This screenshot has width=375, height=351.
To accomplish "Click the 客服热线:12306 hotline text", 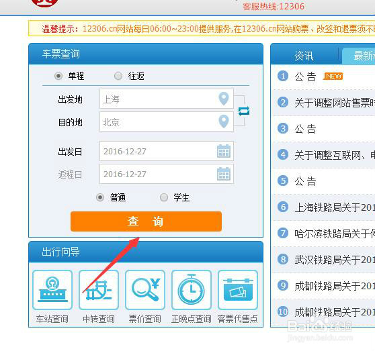I will click(x=274, y=6).
